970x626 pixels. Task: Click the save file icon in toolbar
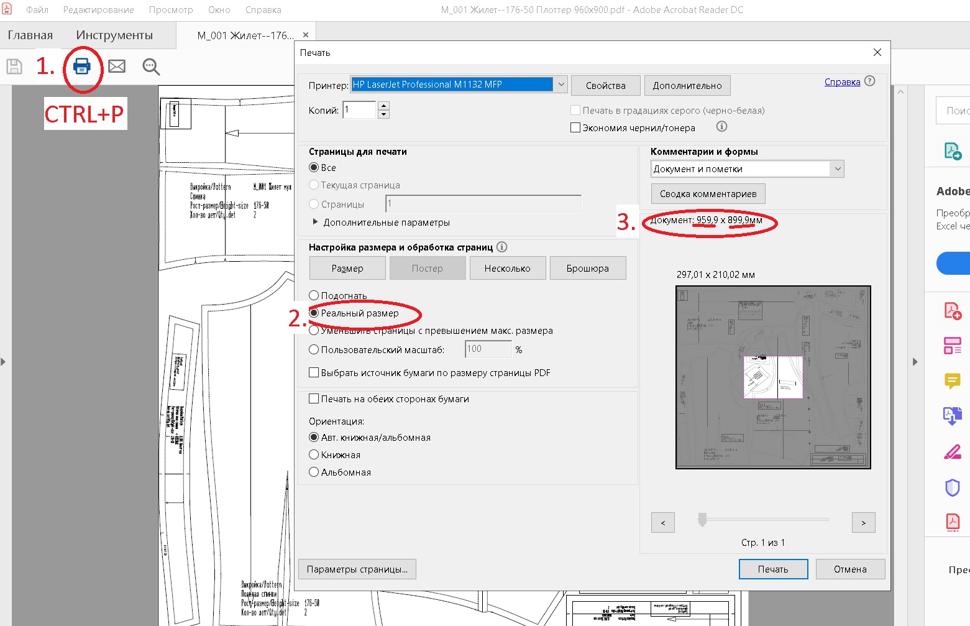(14, 66)
